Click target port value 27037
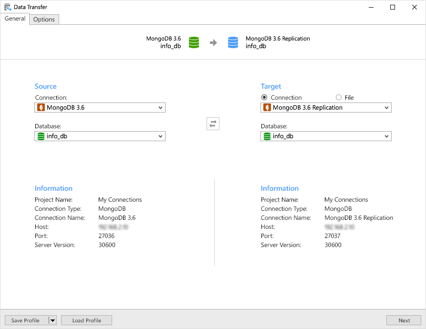 (x=332, y=236)
